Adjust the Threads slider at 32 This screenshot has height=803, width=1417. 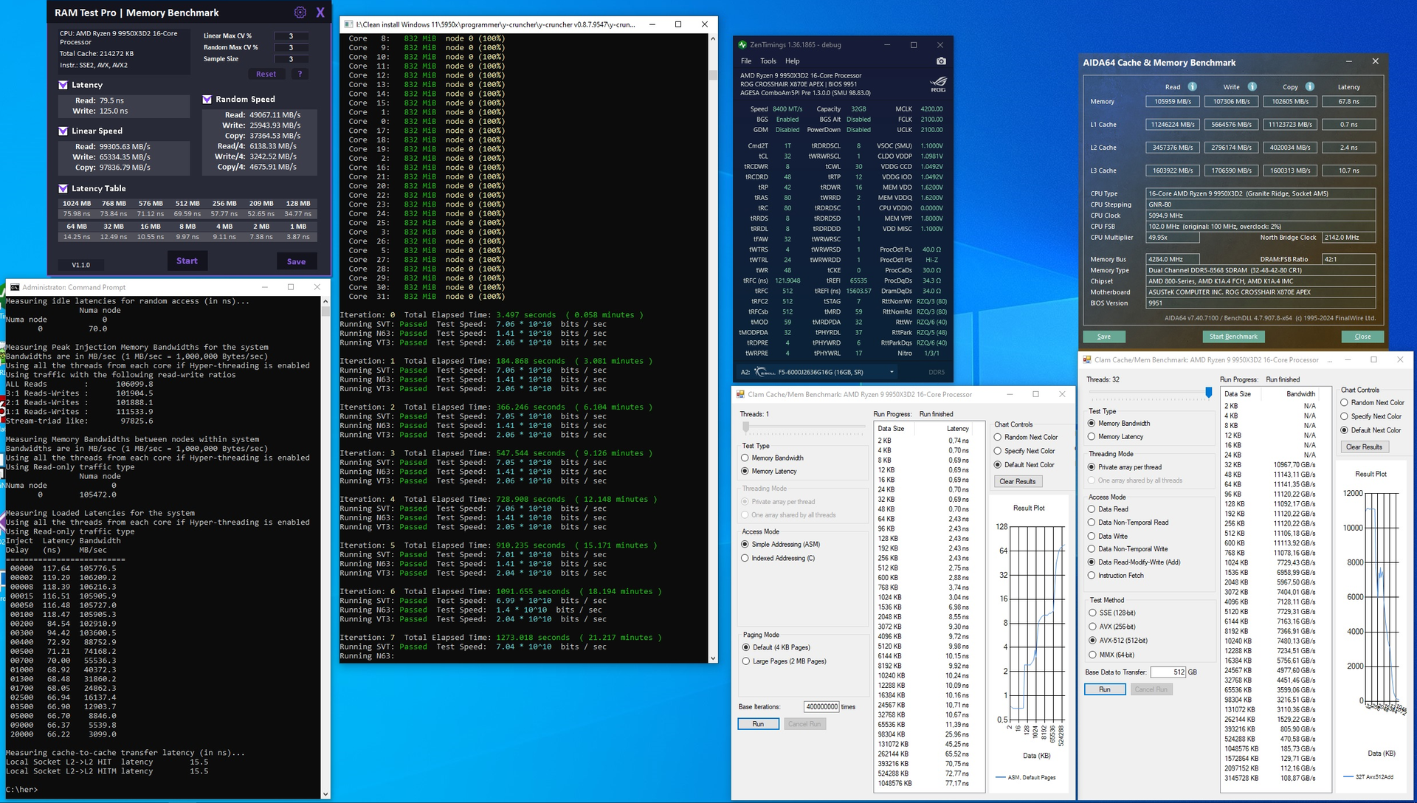(x=1209, y=393)
